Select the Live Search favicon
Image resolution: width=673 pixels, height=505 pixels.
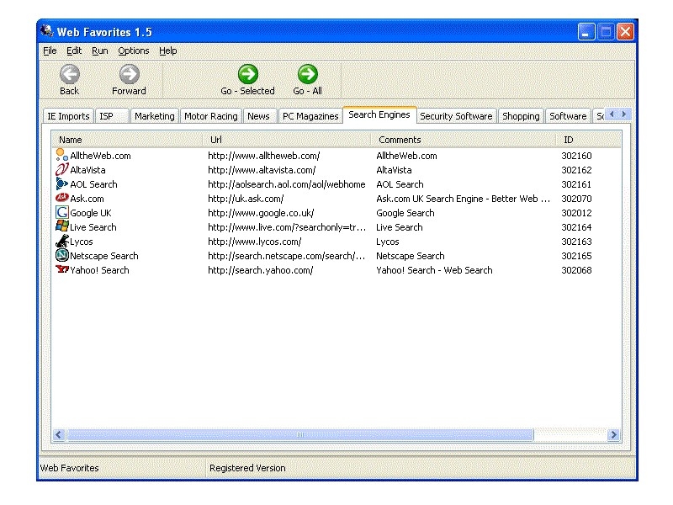61,226
